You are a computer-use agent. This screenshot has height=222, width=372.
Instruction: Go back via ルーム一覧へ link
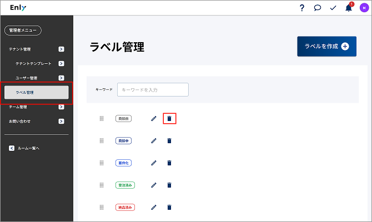[24, 148]
